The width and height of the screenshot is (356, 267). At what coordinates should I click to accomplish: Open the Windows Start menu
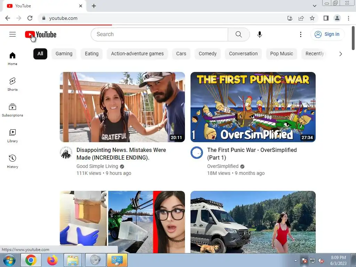(x=9, y=260)
